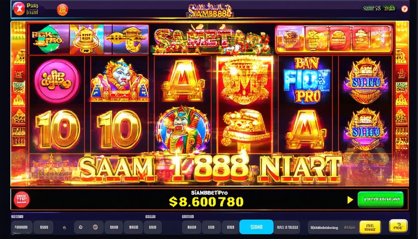Click the grey round coin icon in the bottom bar

pyautogui.click(x=96, y=227)
